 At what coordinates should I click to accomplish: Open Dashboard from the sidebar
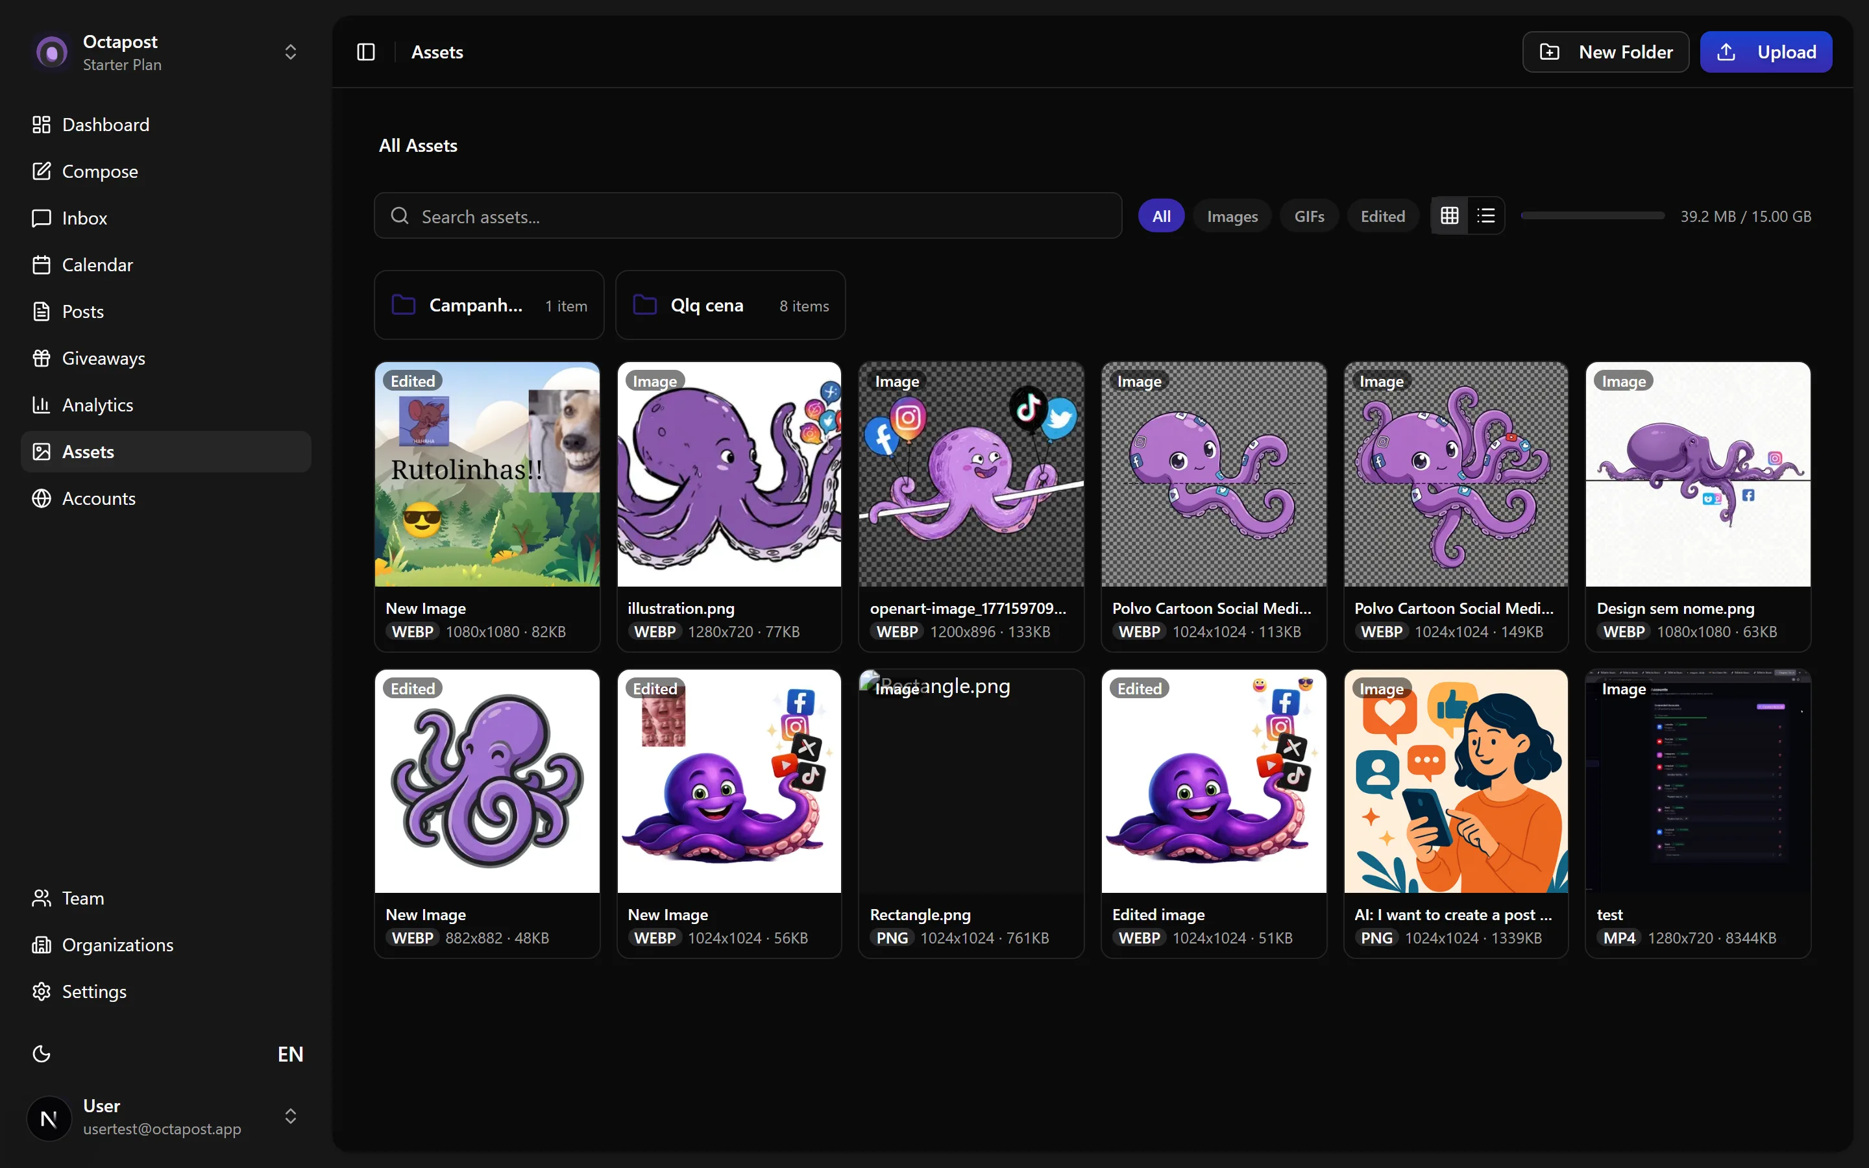coord(166,125)
